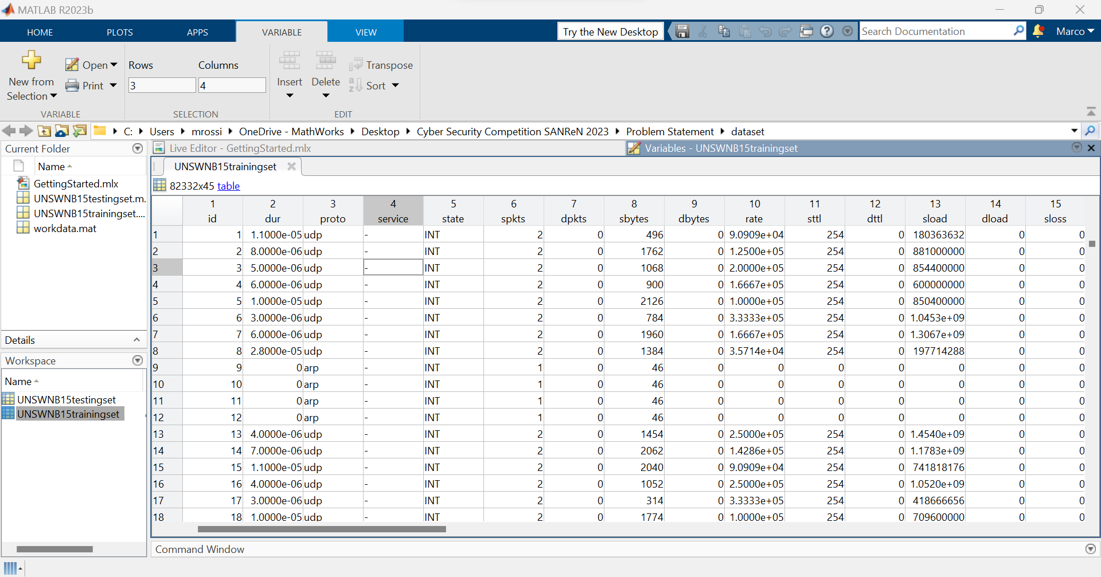Click the Paste icon in quick access toolbar
The image size is (1101, 577).
click(x=744, y=31)
